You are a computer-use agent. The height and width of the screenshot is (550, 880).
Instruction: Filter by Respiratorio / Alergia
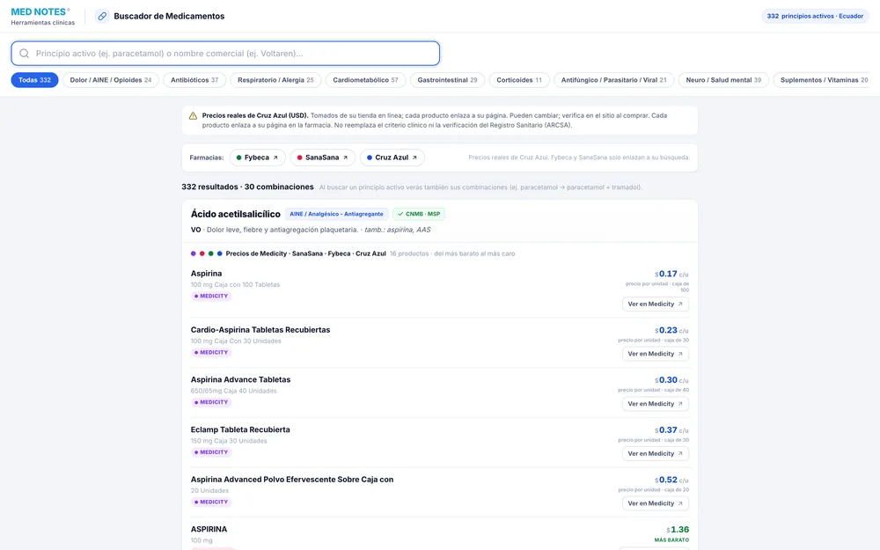(275, 80)
